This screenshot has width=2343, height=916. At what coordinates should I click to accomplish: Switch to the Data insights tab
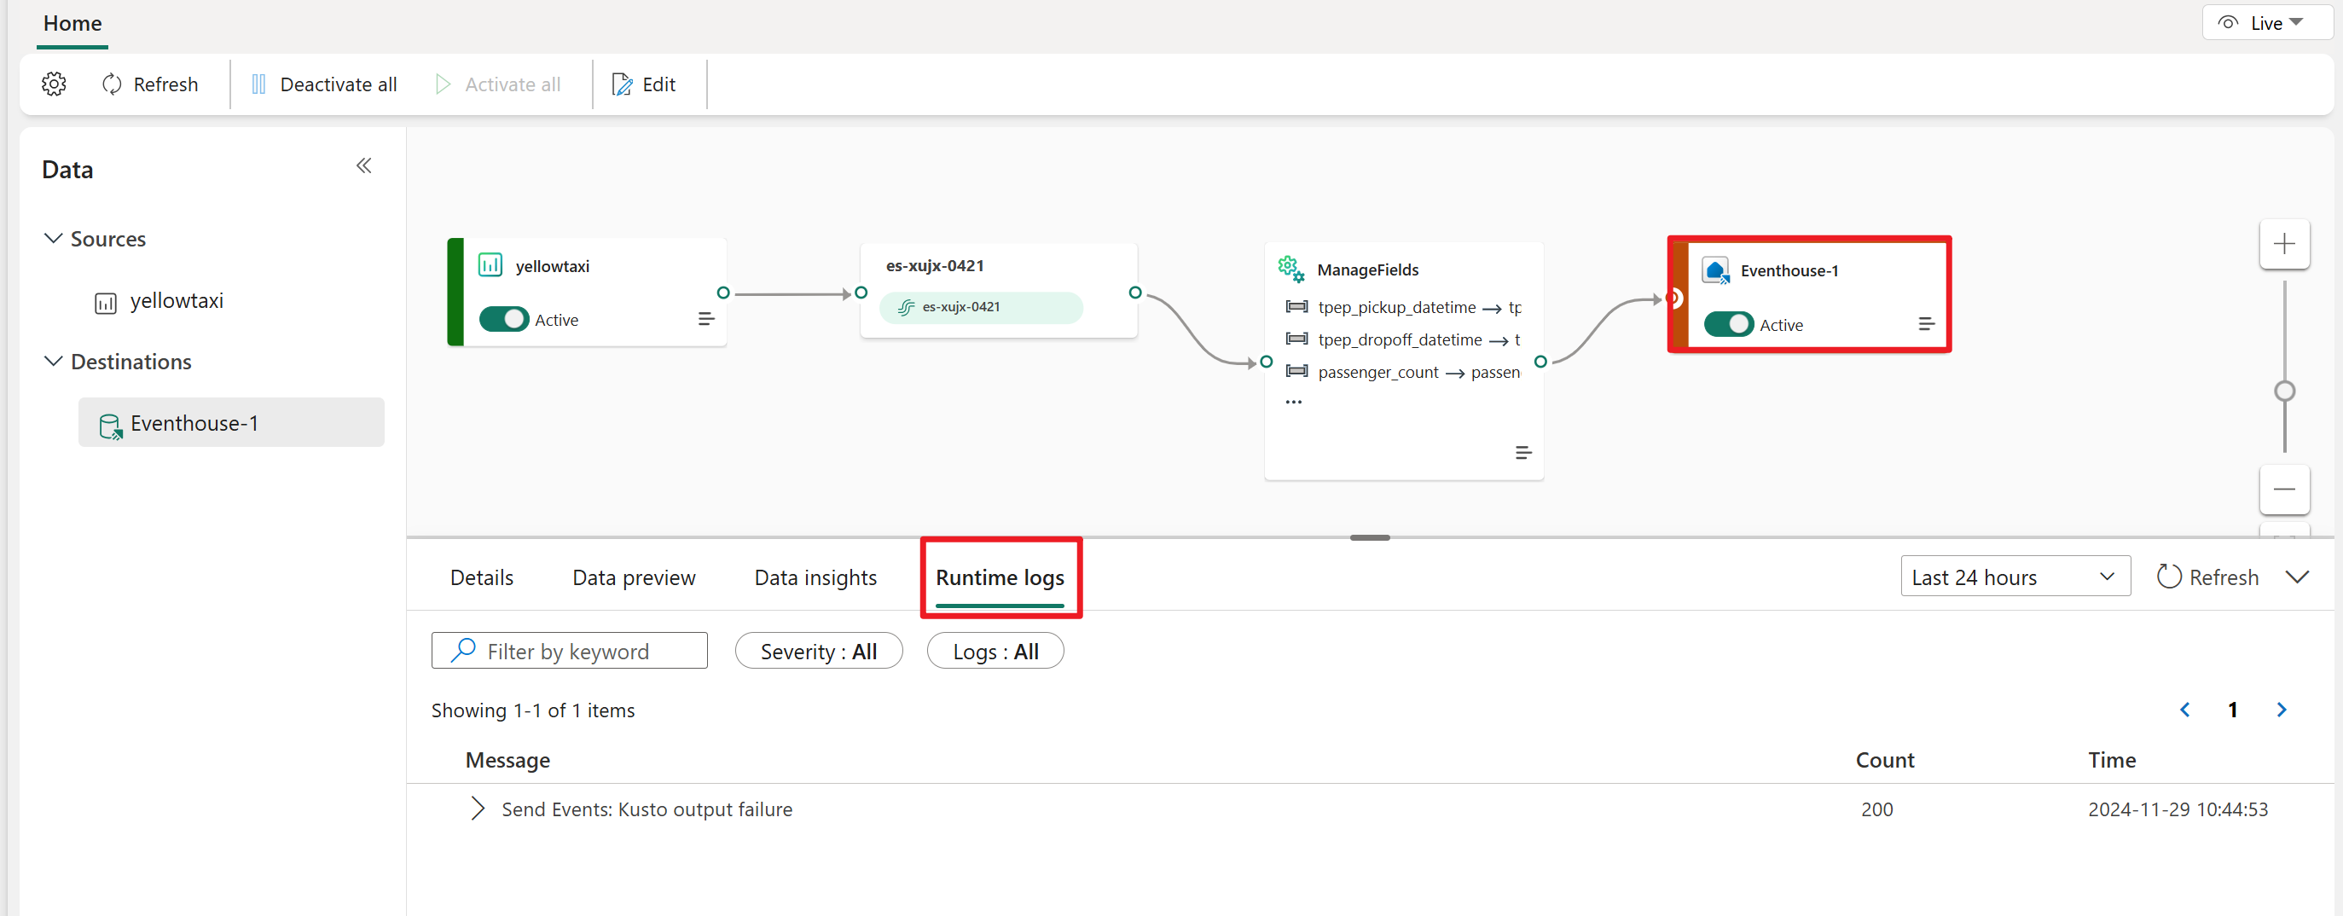click(x=815, y=577)
